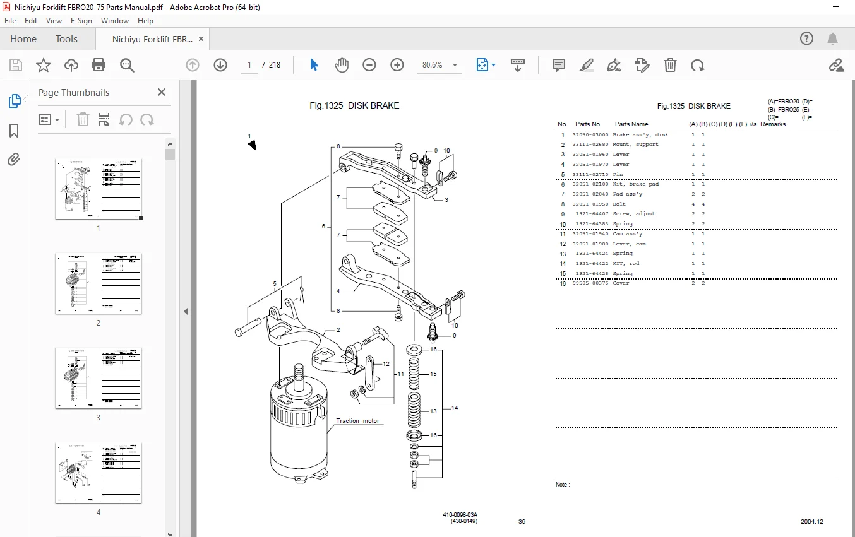Click the Save file icon
The width and height of the screenshot is (855, 537).
pos(16,65)
